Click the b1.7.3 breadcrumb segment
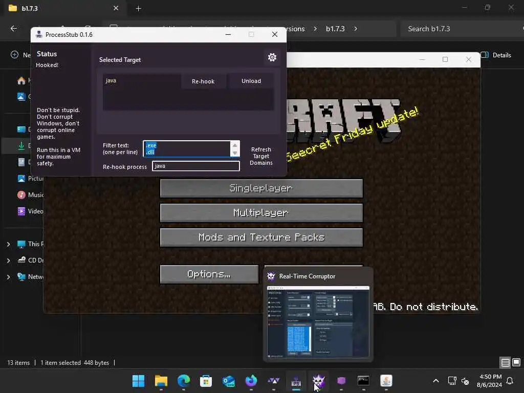 point(335,29)
